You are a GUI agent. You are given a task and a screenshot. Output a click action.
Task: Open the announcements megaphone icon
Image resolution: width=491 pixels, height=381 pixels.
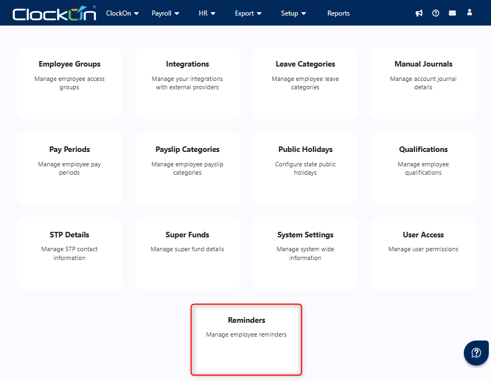pyautogui.click(x=419, y=13)
